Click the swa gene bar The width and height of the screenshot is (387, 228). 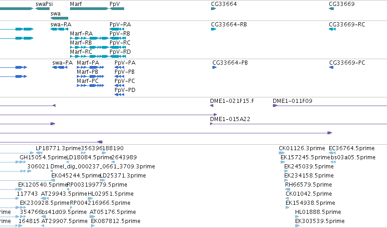pyautogui.click(x=59, y=18)
